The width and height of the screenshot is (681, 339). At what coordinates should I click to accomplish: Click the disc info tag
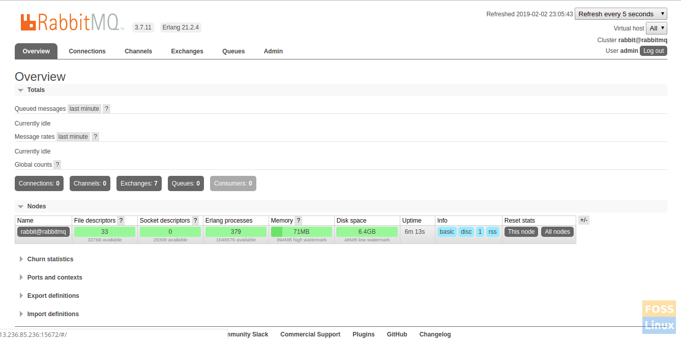pyautogui.click(x=466, y=232)
